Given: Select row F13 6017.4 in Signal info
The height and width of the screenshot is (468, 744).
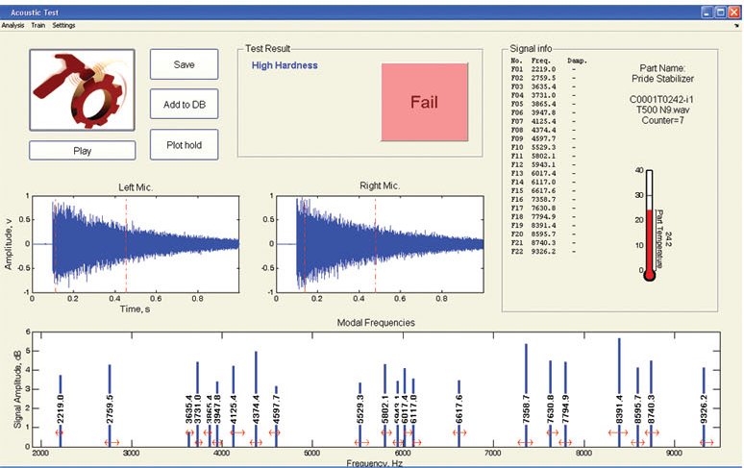Looking at the screenshot, I should (x=544, y=173).
